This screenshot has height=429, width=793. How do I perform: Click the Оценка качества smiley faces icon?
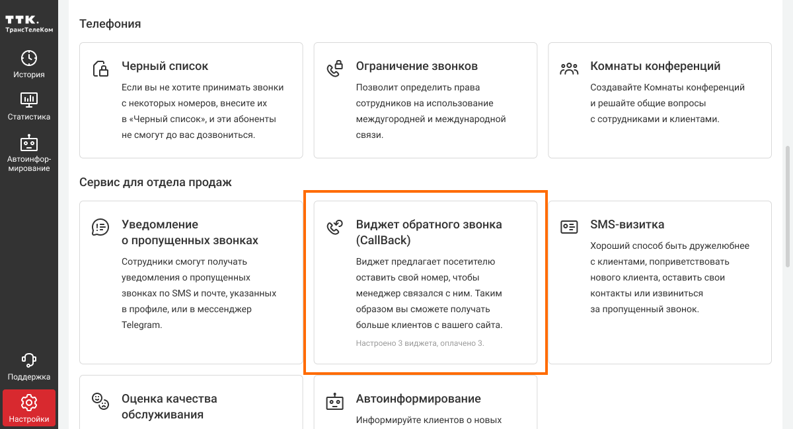[100, 401]
